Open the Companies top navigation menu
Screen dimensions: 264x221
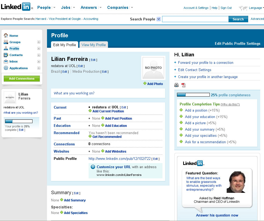118,8
